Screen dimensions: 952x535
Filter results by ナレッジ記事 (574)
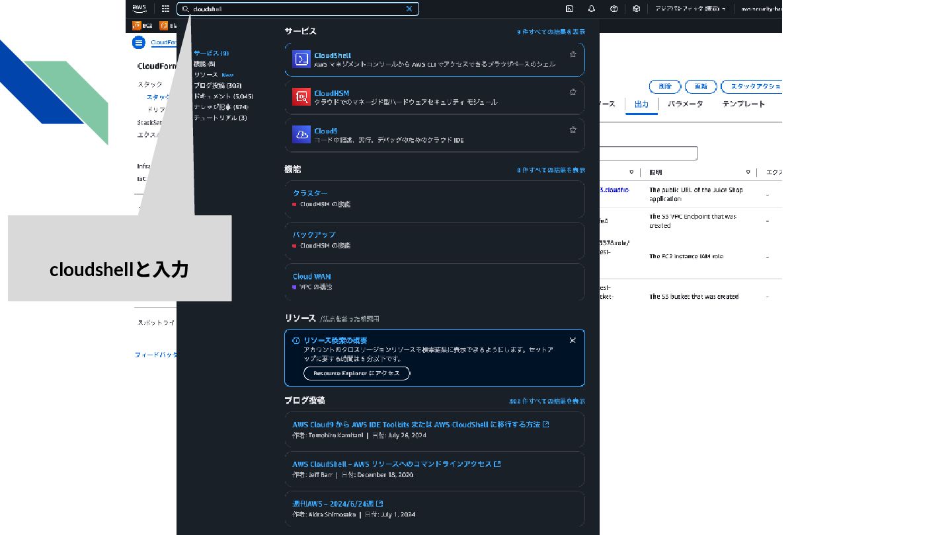coord(221,107)
